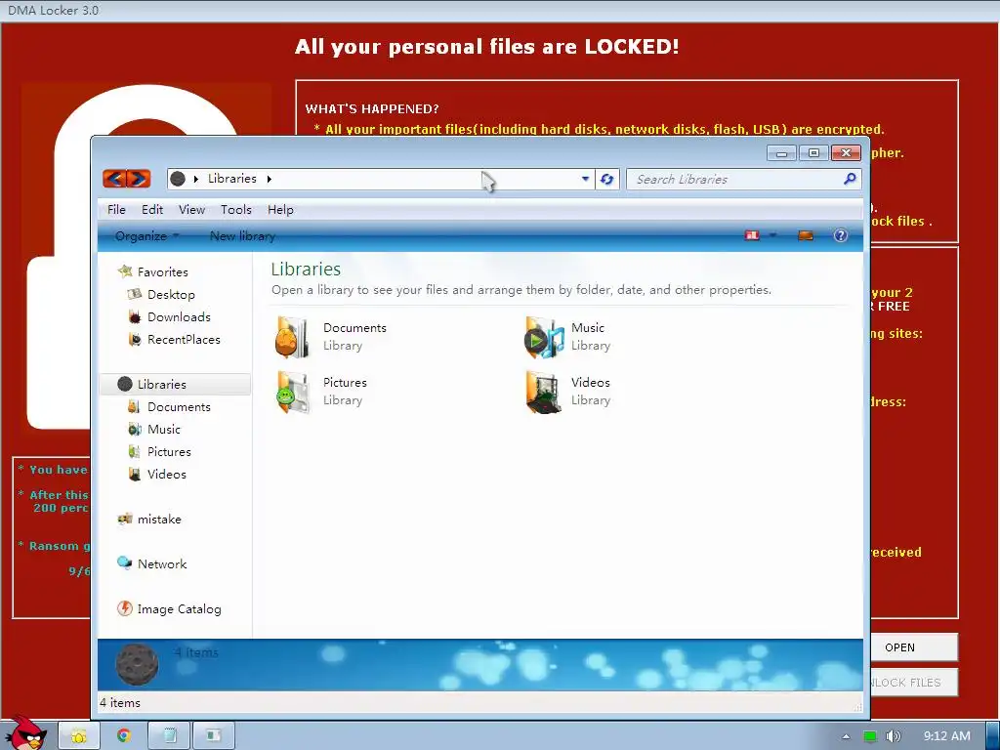Image resolution: width=1000 pixels, height=750 pixels.
Task: Go back with the left navigation arrow
Action: [x=114, y=179]
